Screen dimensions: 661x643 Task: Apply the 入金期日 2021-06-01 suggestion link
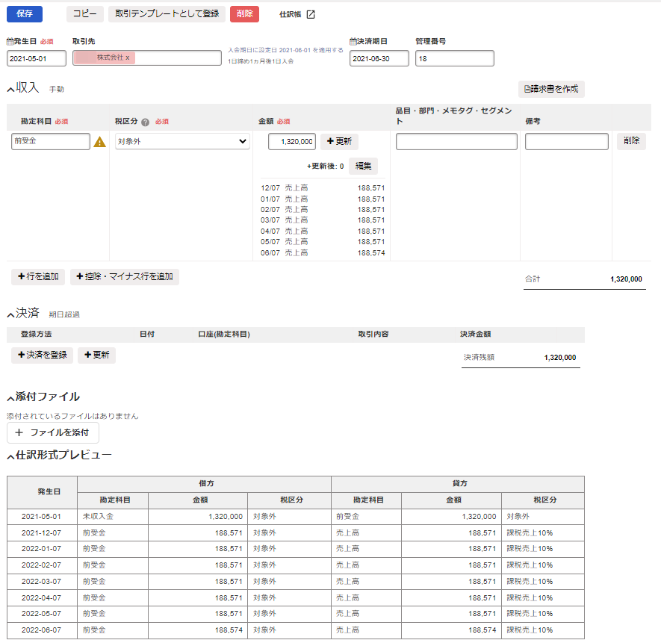click(285, 50)
